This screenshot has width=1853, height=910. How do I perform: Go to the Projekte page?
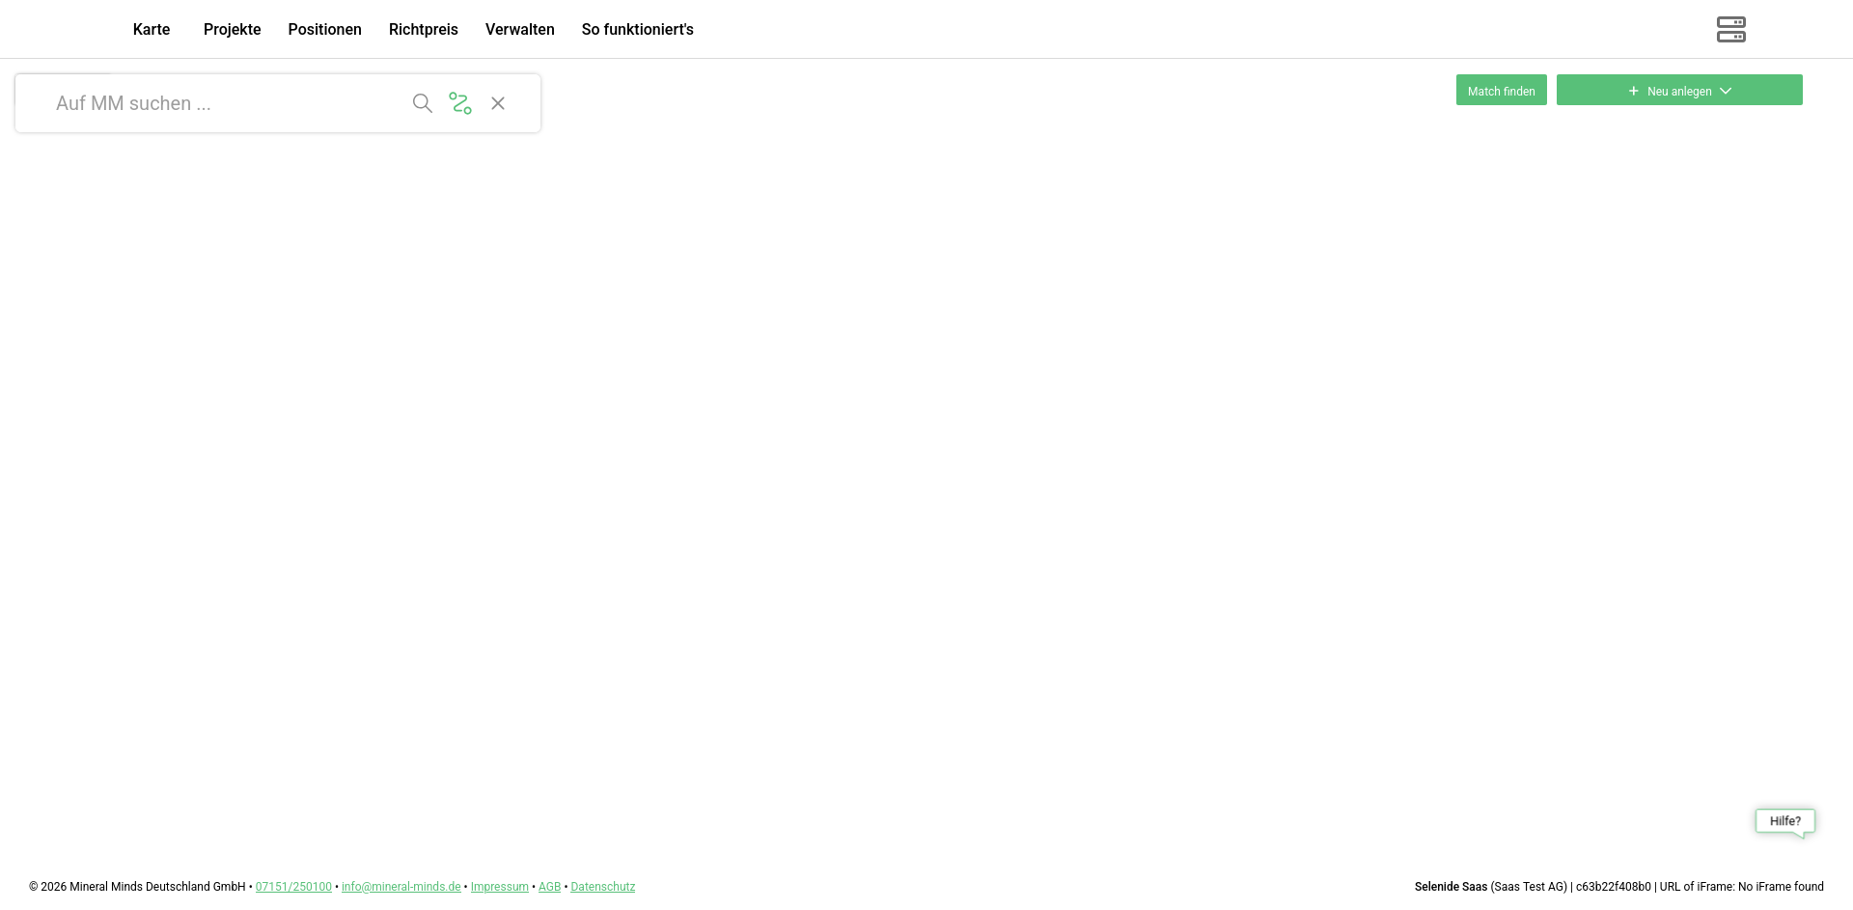click(232, 29)
